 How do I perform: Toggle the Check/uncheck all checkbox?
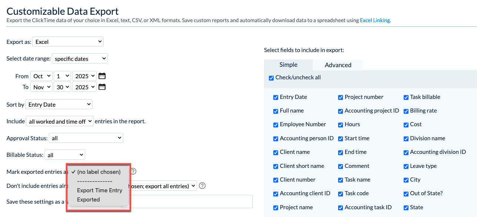271,78
